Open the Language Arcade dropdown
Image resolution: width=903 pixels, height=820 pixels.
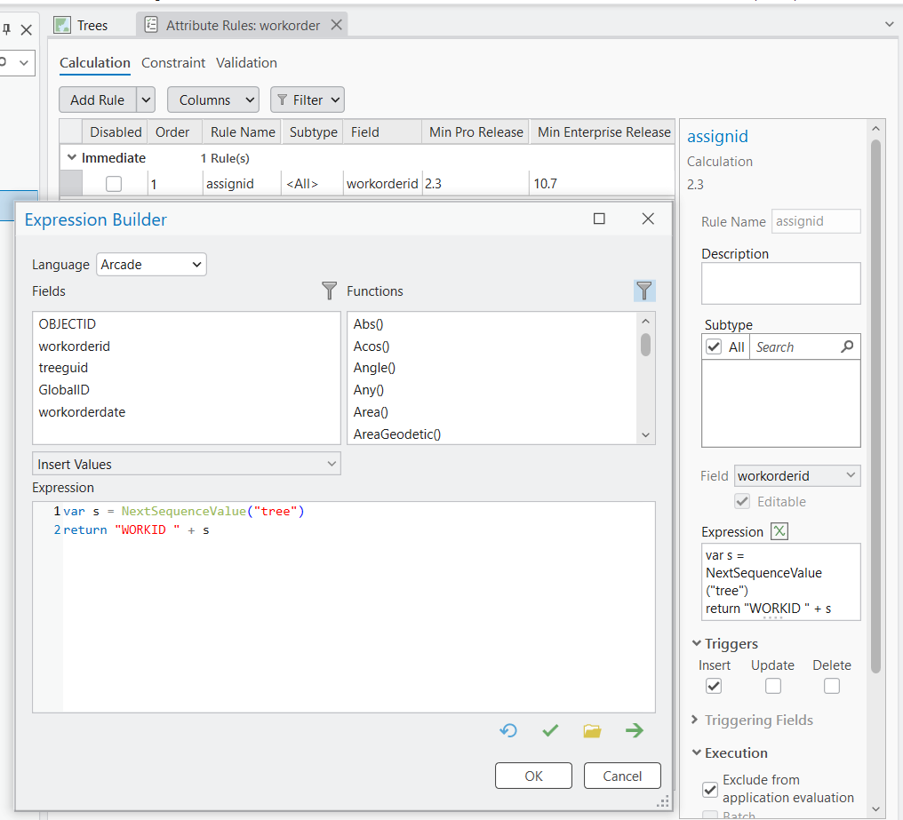(x=151, y=265)
